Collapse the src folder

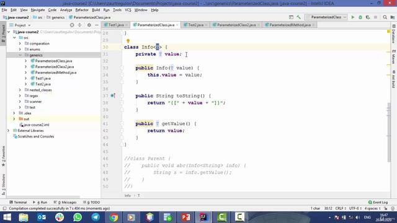[x=14, y=38]
